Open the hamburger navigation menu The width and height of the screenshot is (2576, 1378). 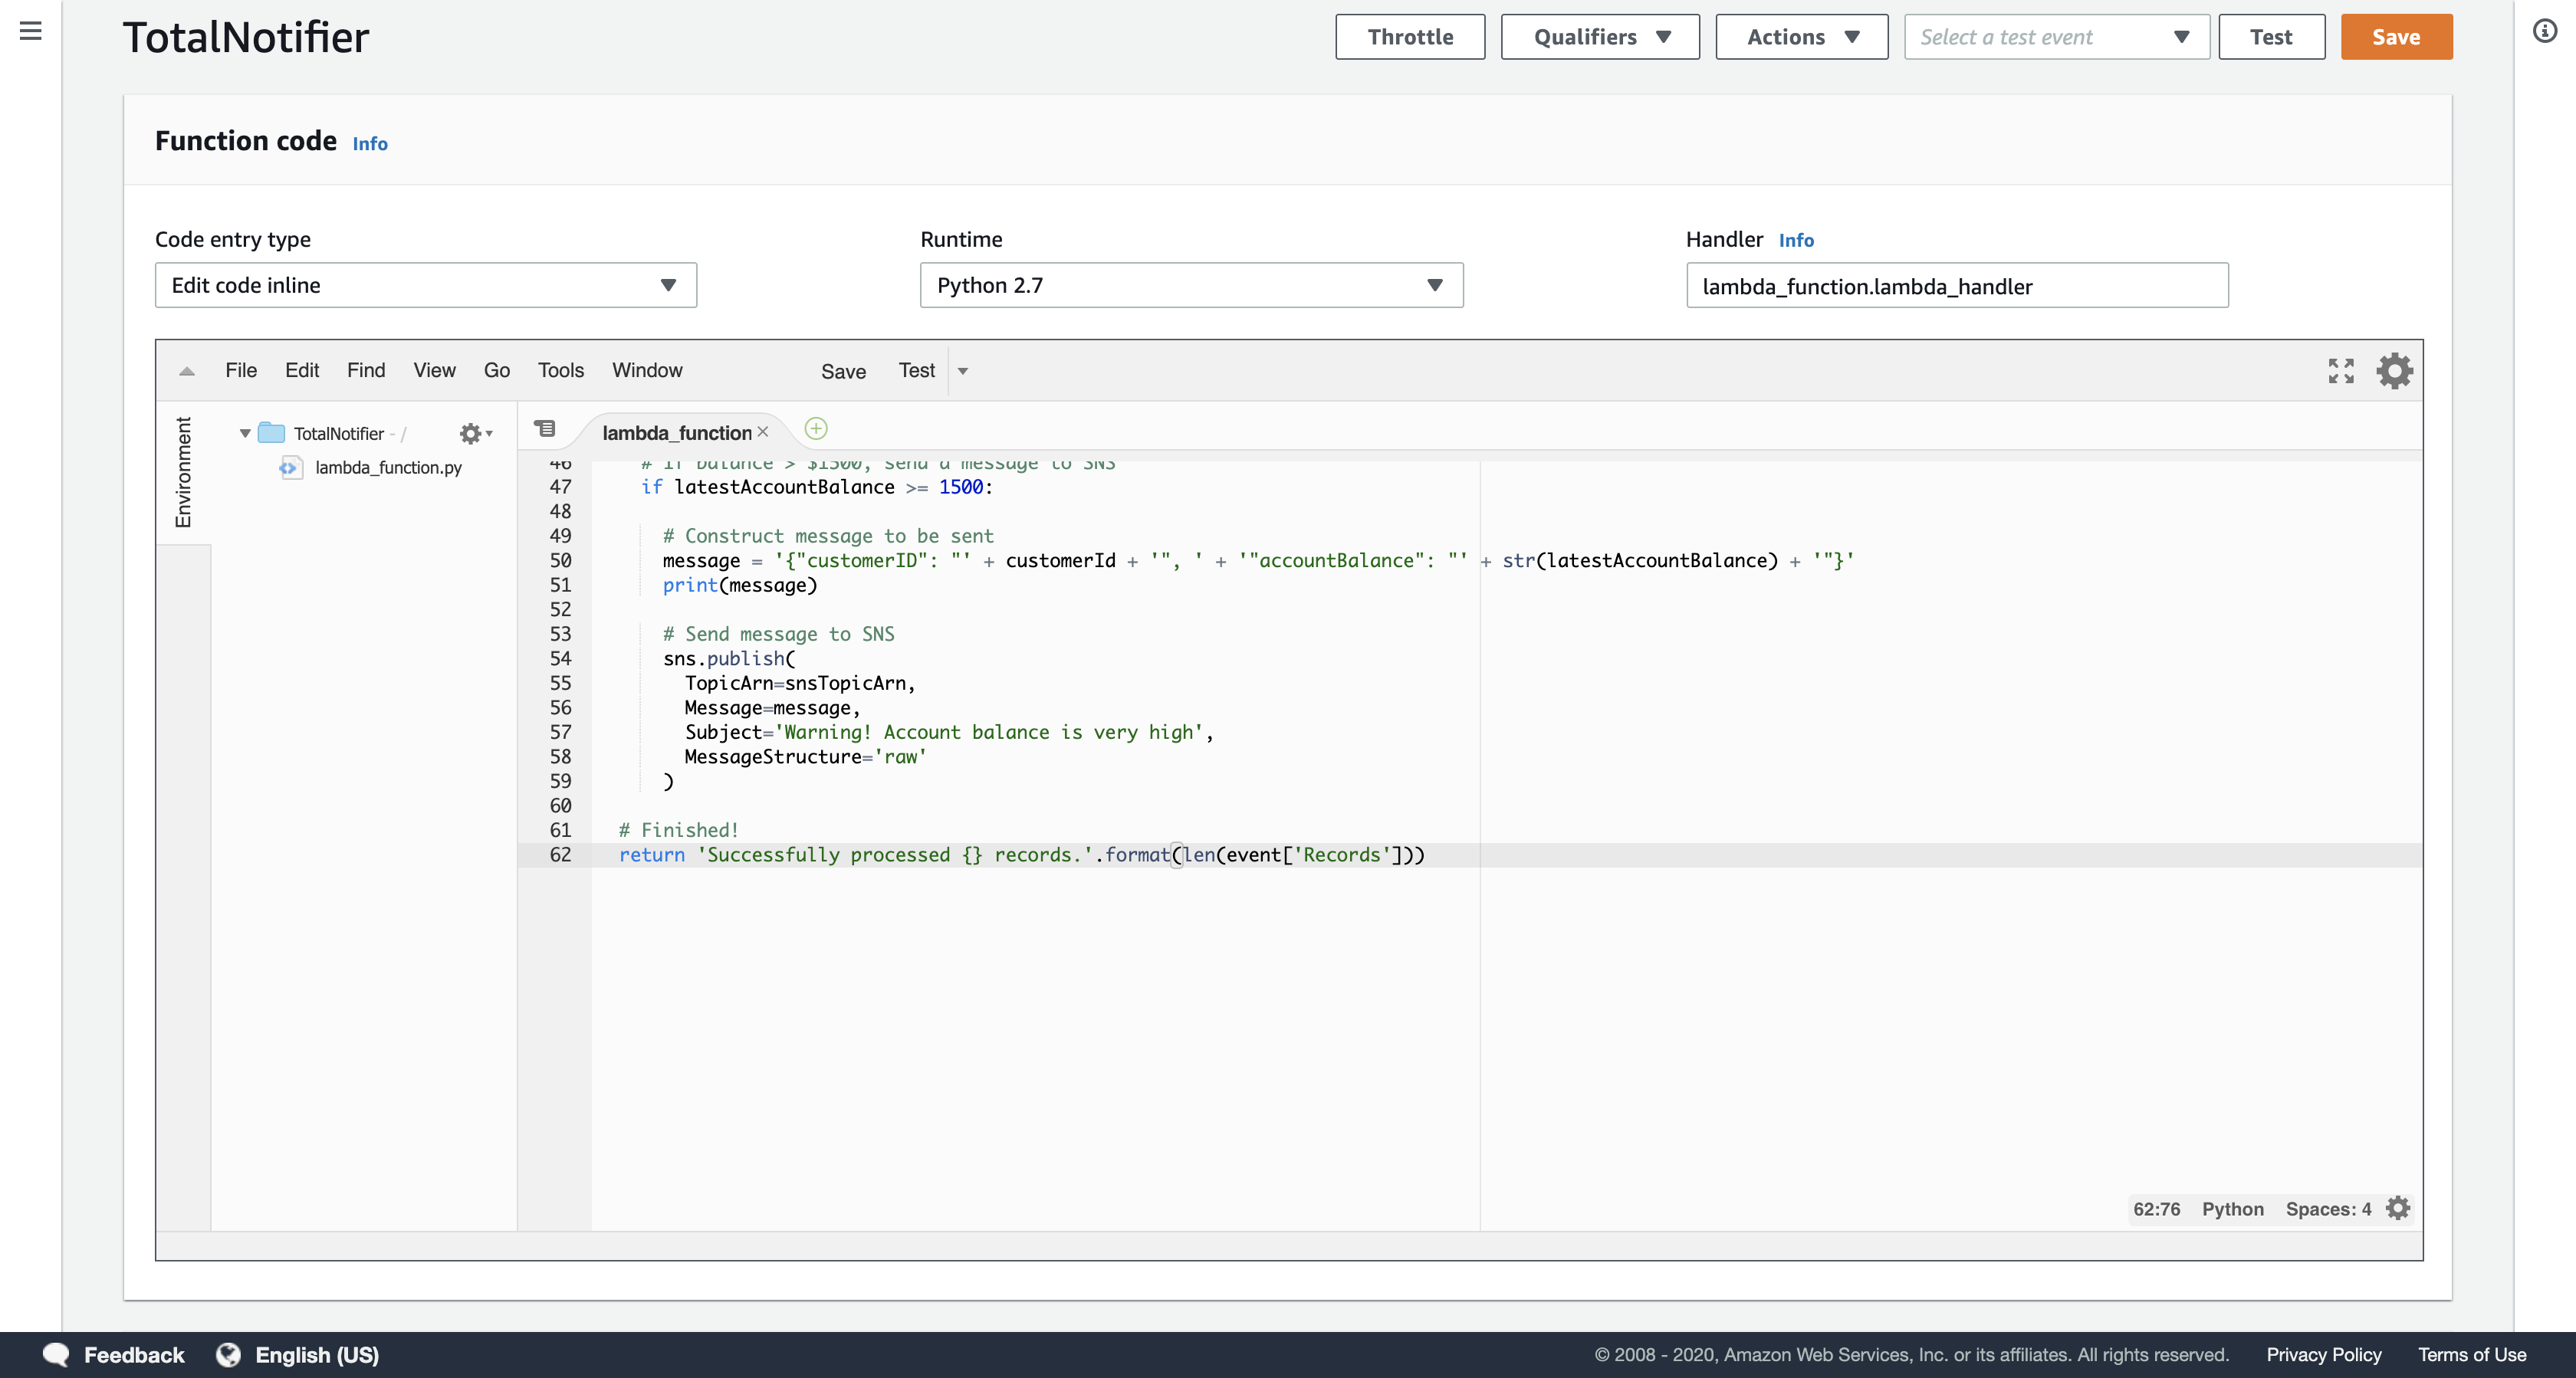click(31, 31)
